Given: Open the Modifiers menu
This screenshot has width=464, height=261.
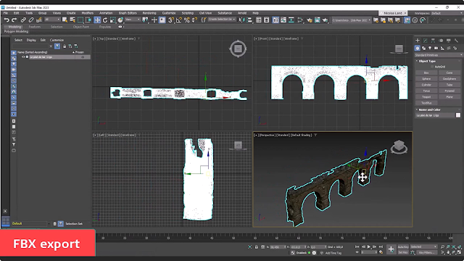Looking at the screenshot, I should point(87,13).
